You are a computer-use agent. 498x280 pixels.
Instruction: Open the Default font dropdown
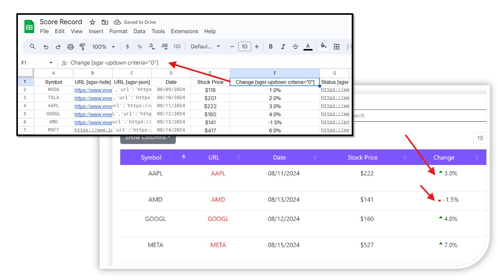point(205,47)
